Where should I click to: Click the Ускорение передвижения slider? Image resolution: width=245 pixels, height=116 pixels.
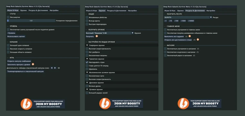[x=31, y=21]
